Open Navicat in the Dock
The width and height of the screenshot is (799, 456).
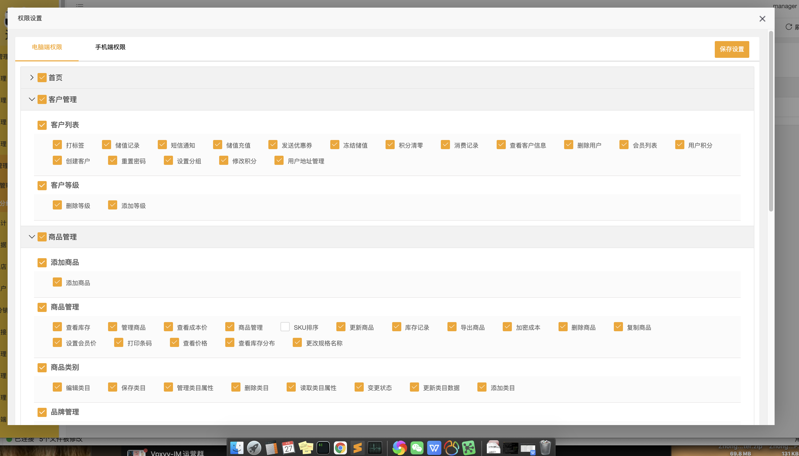pyautogui.click(x=451, y=448)
